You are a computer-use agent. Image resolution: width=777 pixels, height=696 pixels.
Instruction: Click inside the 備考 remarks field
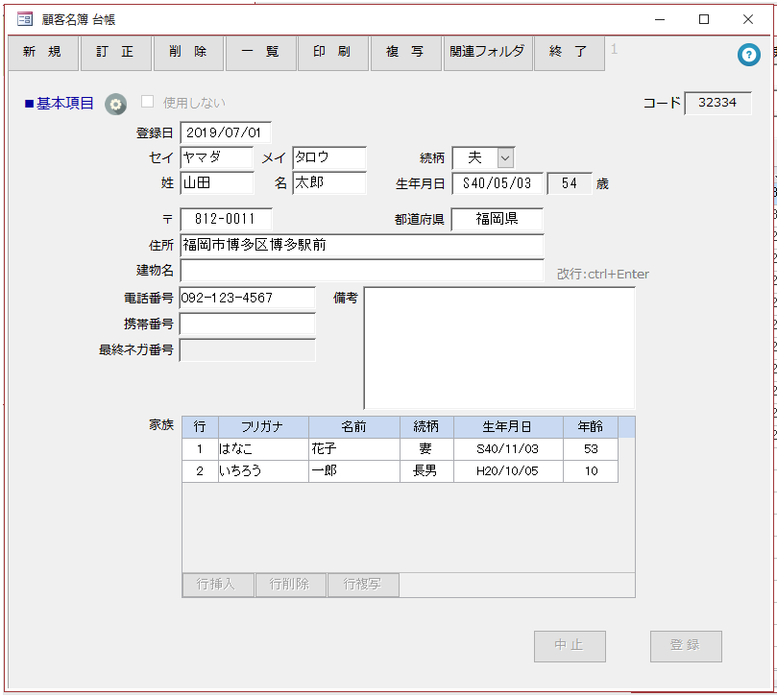coord(499,346)
